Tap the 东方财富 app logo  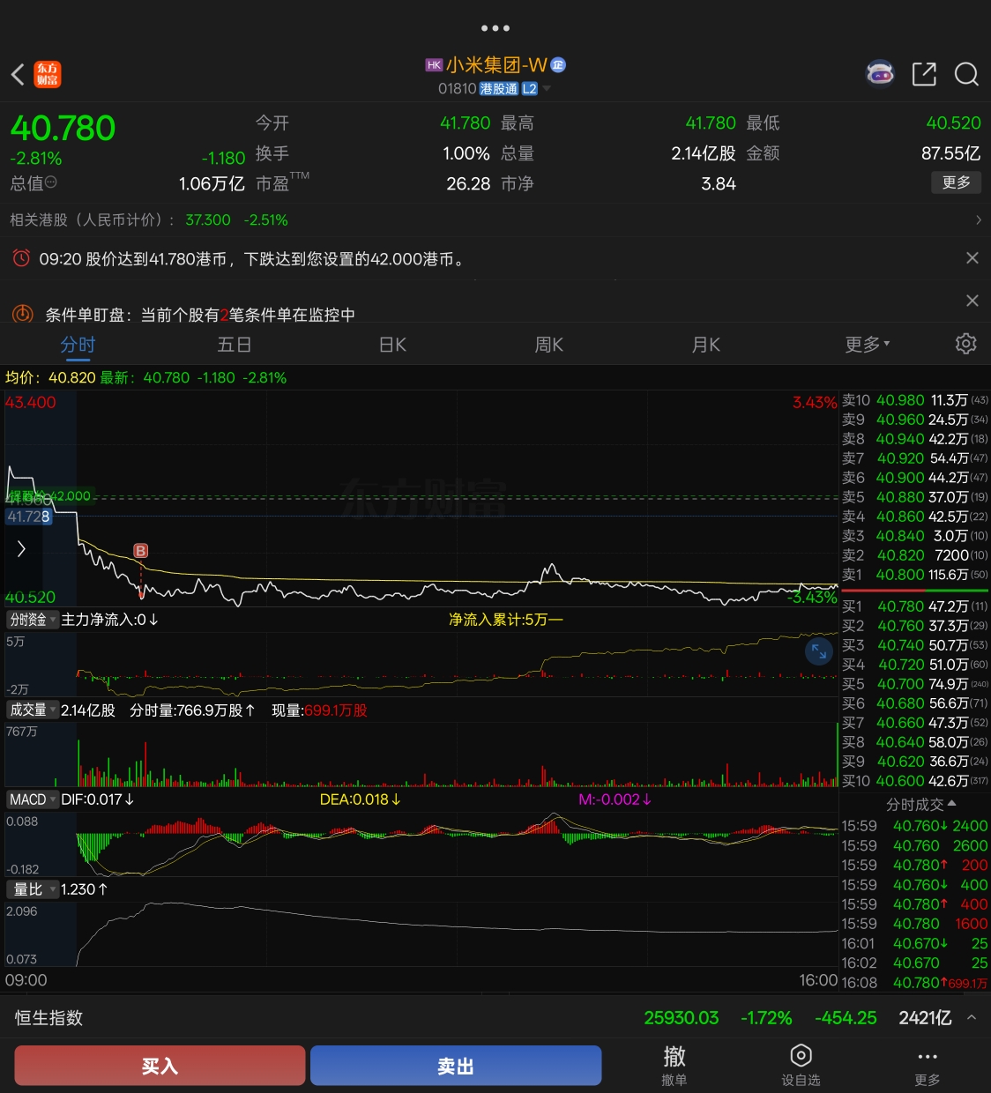coord(48,74)
